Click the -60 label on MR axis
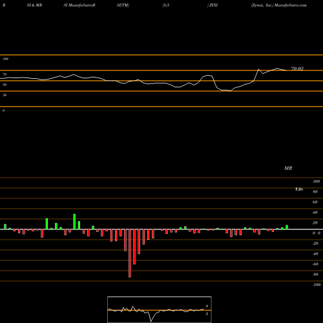The height and width of the screenshot is (323, 323). point(315,264)
